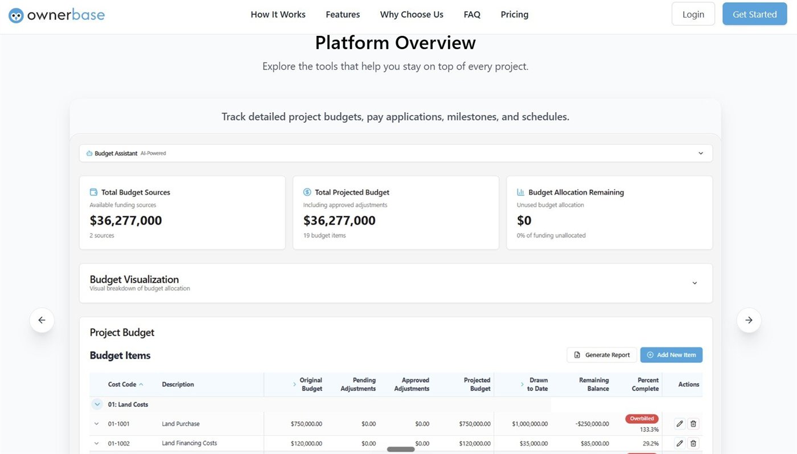Click the 2 sources text
Screen dimensions: 797x454
click(102, 235)
